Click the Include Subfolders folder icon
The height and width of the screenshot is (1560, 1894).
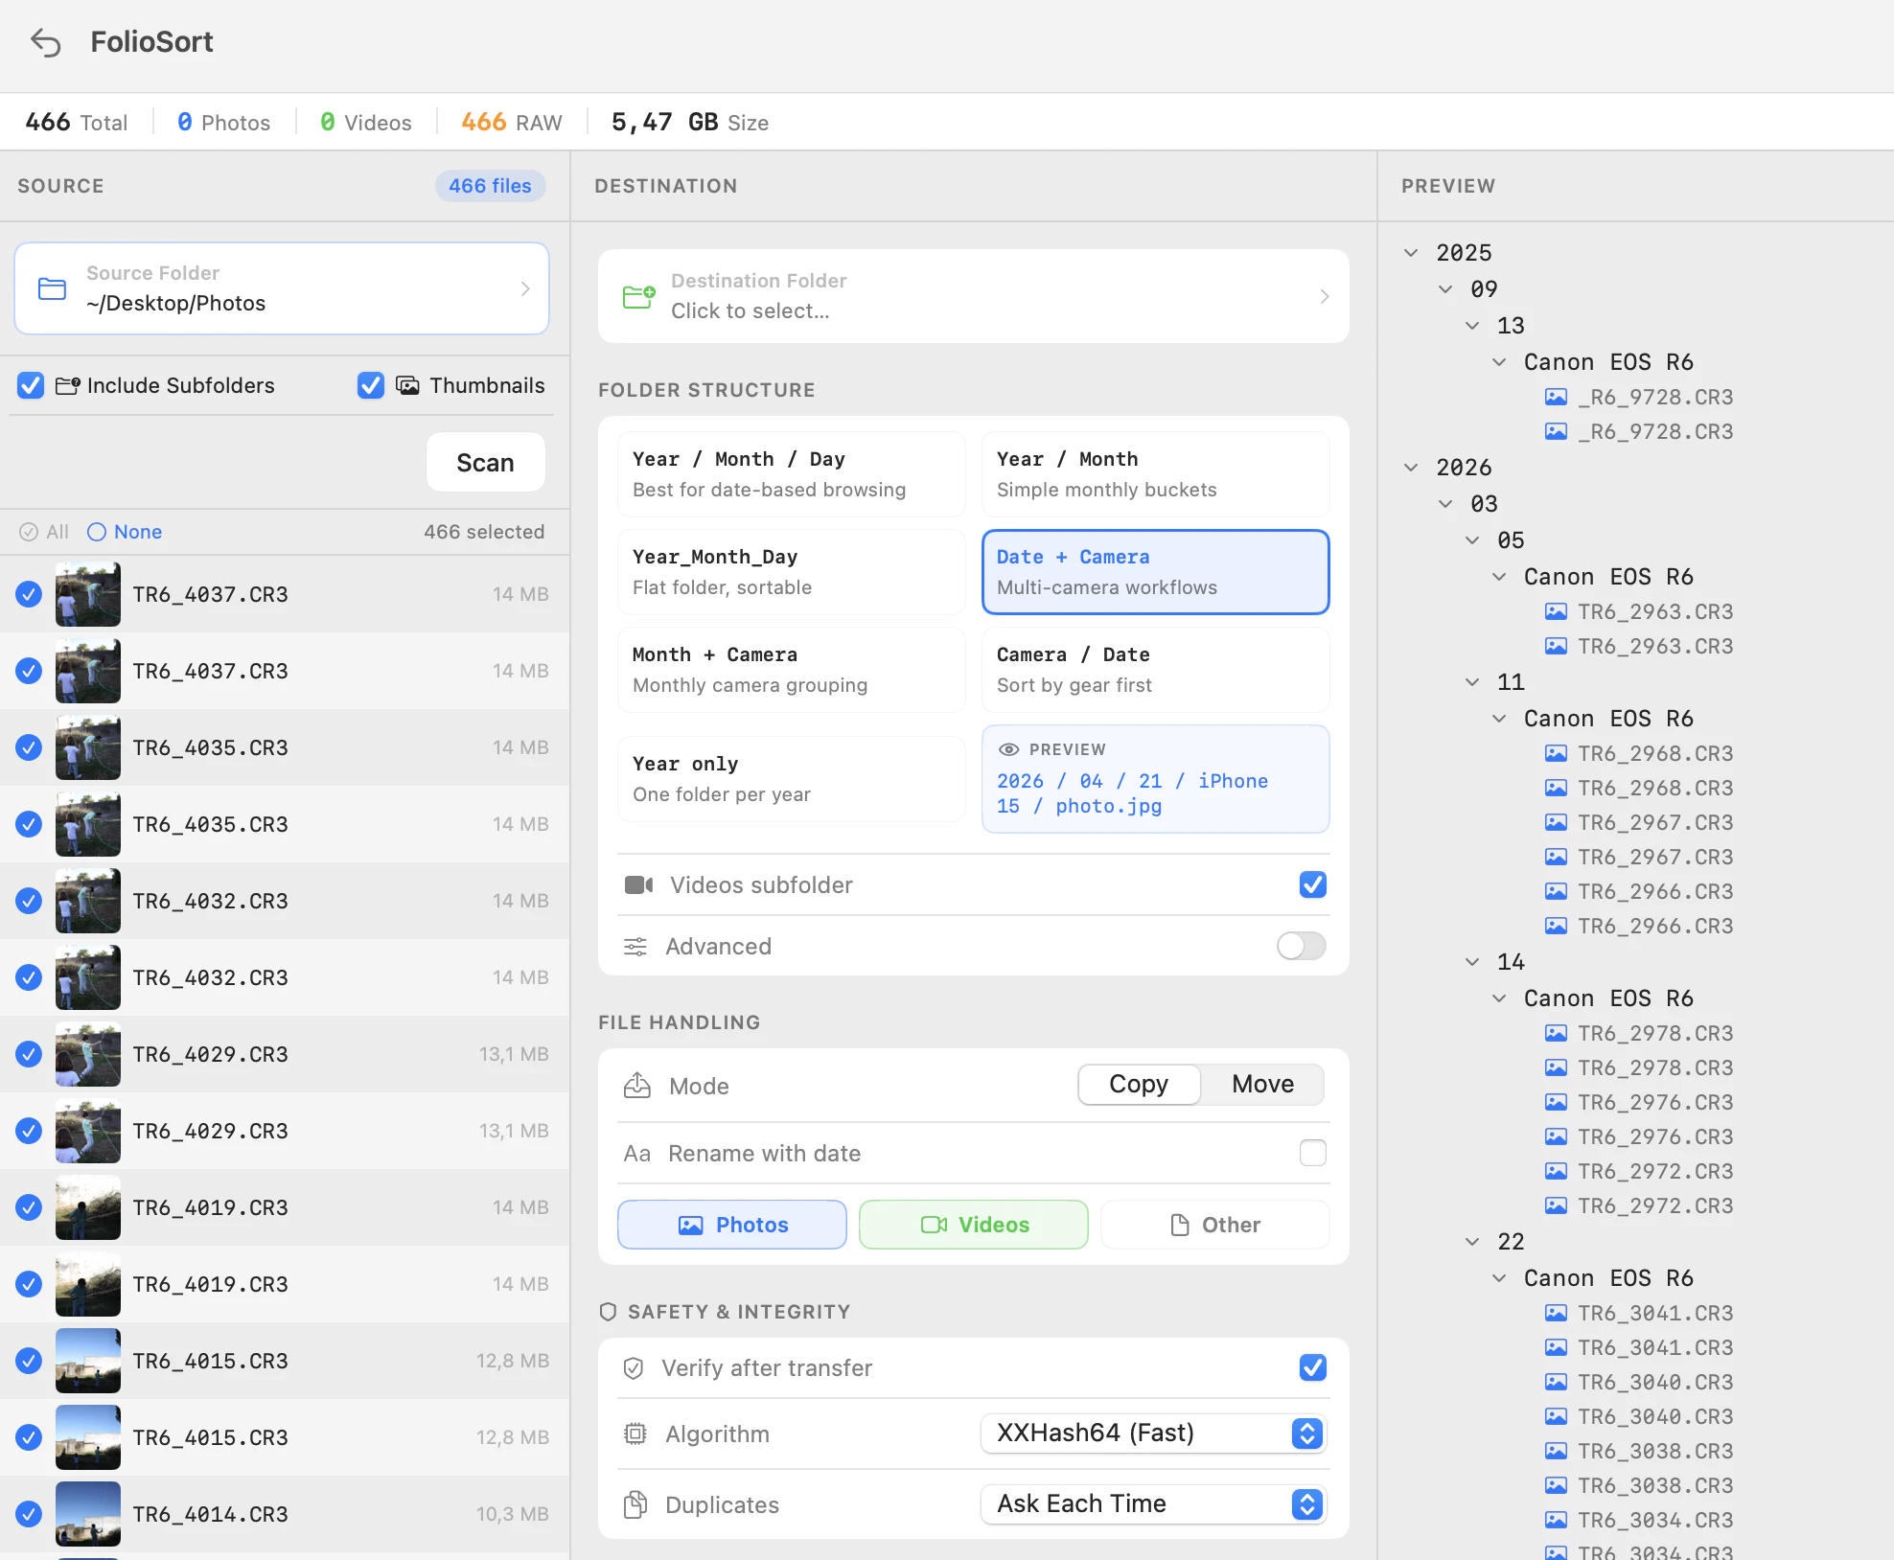click(67, 385)
